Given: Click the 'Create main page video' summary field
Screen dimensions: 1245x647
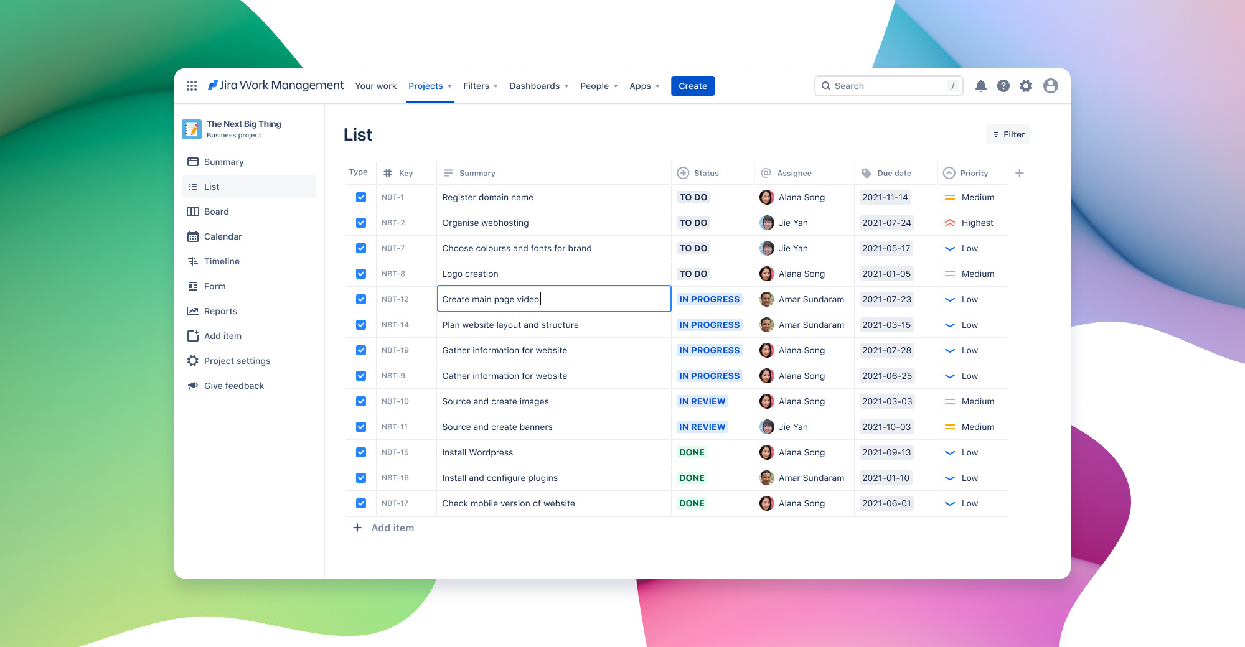Looking at the screenshot, I should pyautogui.click(x=554, y=299).
